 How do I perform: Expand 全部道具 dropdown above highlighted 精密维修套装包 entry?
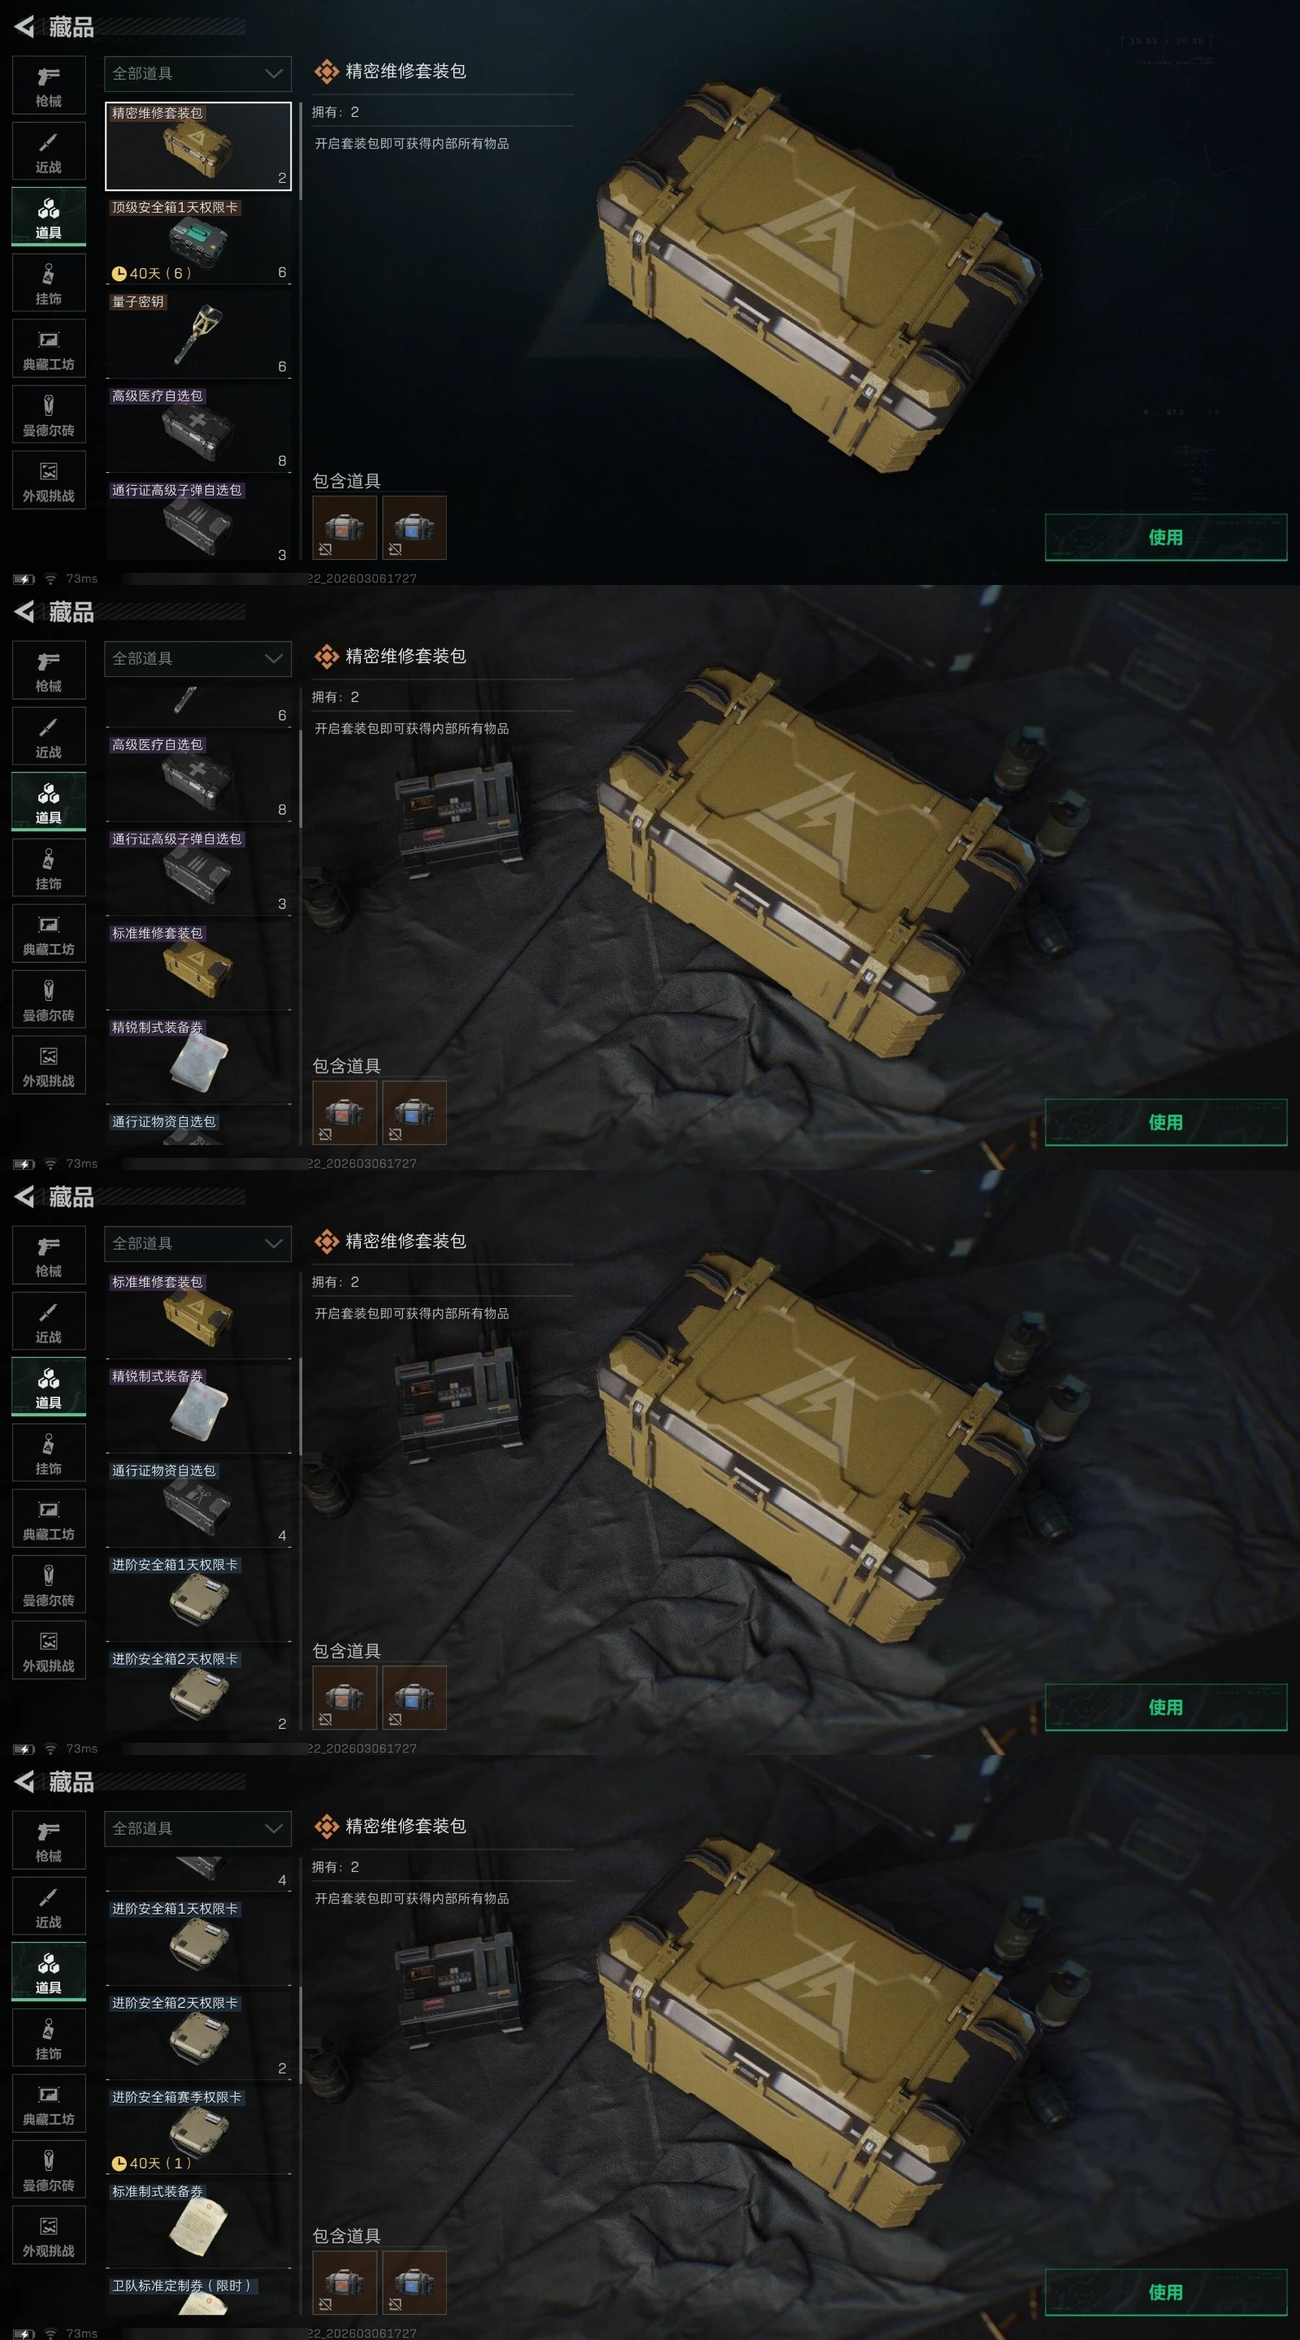[x=198, y=74]
